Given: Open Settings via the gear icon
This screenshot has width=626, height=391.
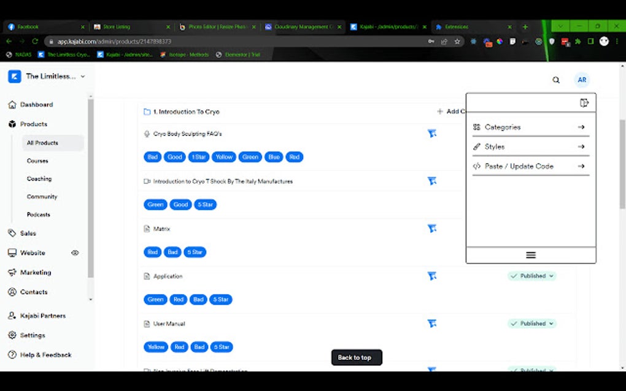Looking at the screenshot, I should coord(12,335).
